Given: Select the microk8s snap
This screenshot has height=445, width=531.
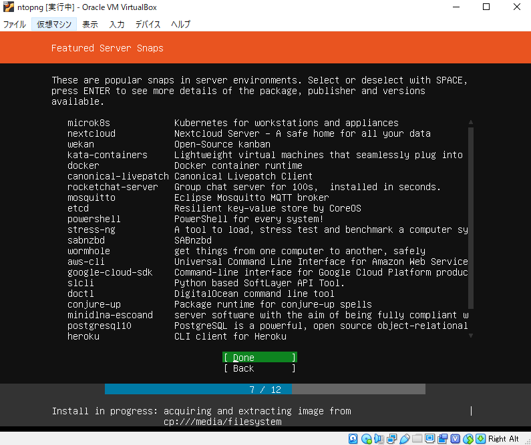Looking at the screenshot, I should [268, 123].
